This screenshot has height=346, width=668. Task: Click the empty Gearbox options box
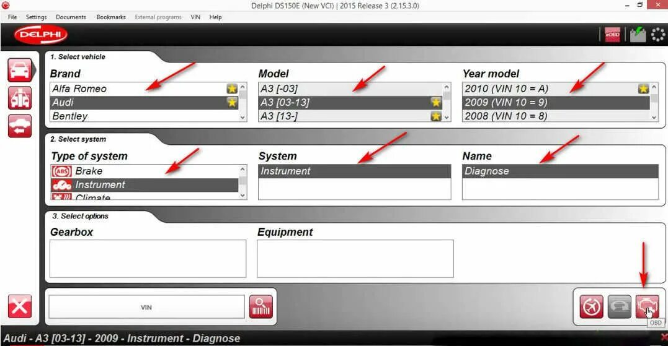(148, 259)
